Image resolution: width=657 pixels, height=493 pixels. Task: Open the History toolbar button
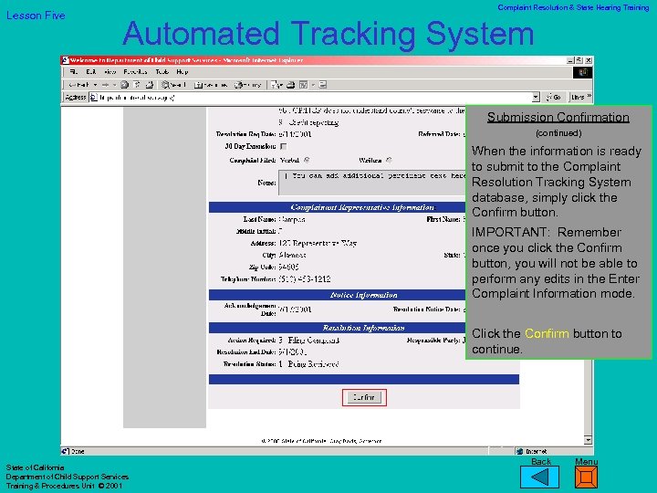[x=248, y=85]
